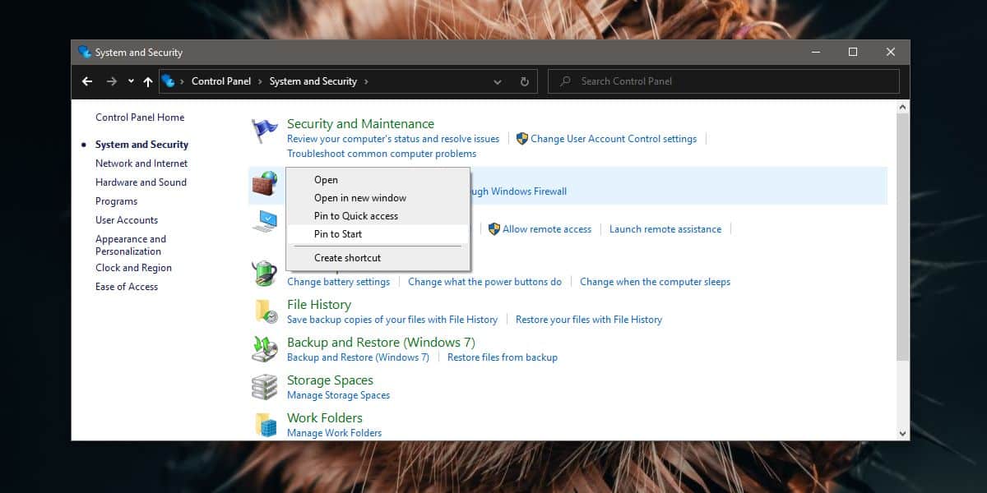Click the small Backup and Restore (Windows 7) sublink
Viewport: 987px width, 493px height.
[x=358, y=357]
